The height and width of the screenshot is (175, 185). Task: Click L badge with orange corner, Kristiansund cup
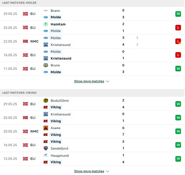click(178, 41)
